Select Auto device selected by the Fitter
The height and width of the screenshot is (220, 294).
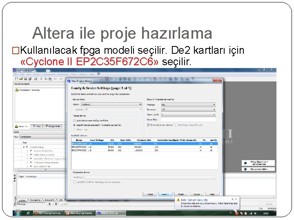click(74, 121)
